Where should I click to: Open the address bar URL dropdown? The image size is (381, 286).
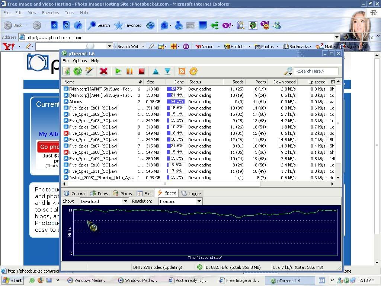[x=337, y=37]
